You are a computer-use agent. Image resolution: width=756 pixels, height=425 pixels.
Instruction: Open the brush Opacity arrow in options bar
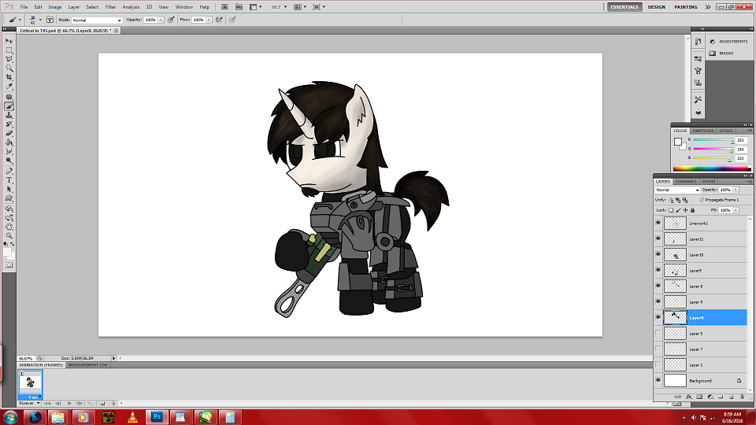click(161, 20)
